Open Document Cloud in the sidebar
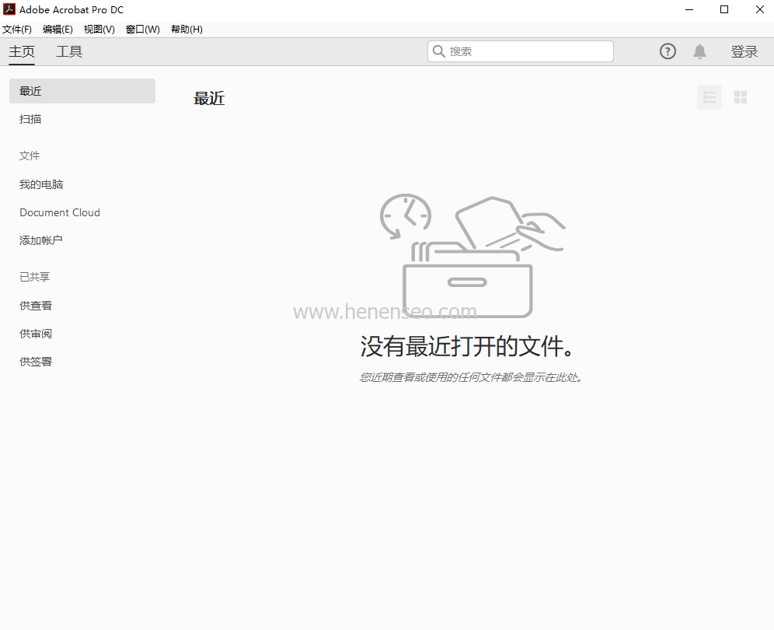This screenshot has width=774, height=630. [x=60, y=212]
